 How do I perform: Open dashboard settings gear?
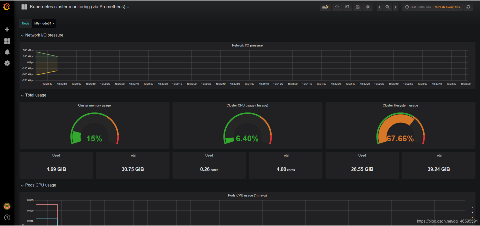(x=368, y=7)
